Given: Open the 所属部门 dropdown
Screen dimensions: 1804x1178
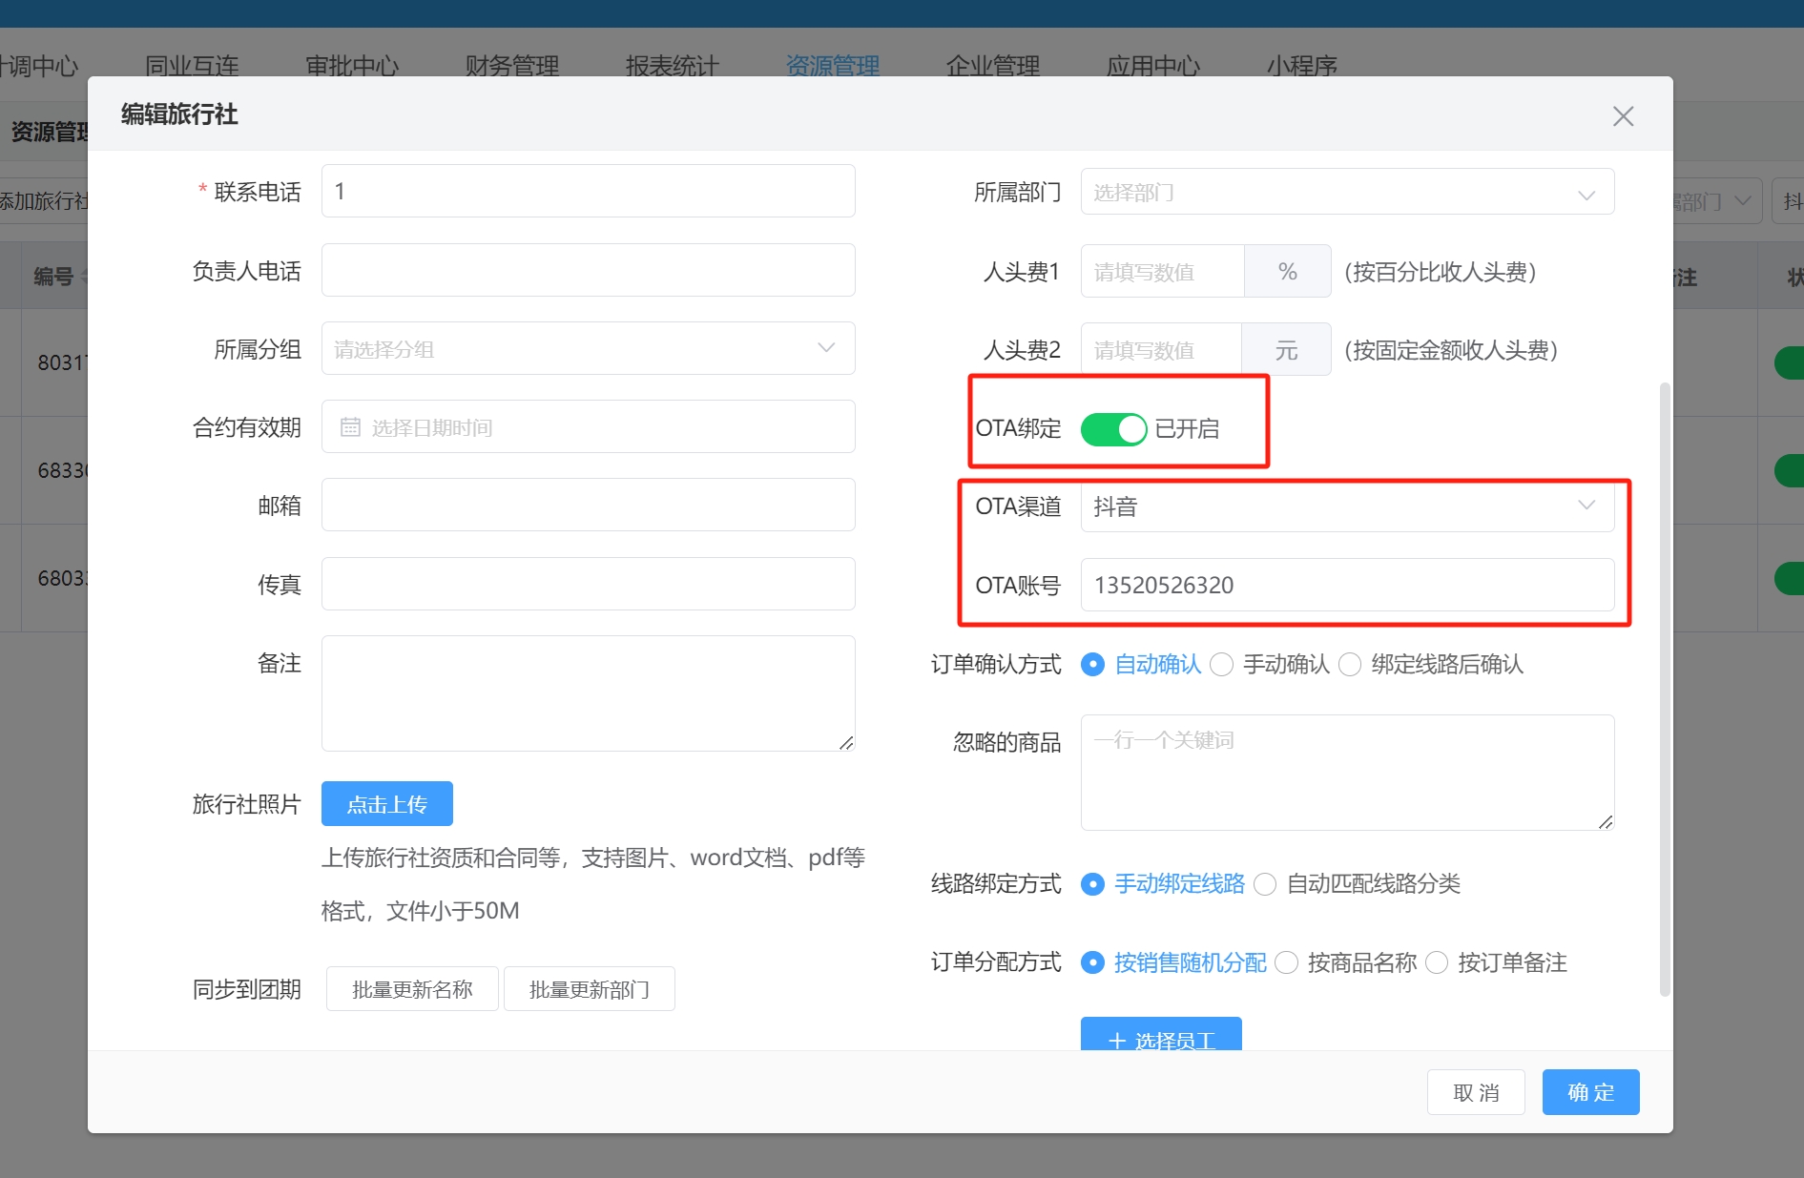Looking at the screenshot, I should (1346, 193).
